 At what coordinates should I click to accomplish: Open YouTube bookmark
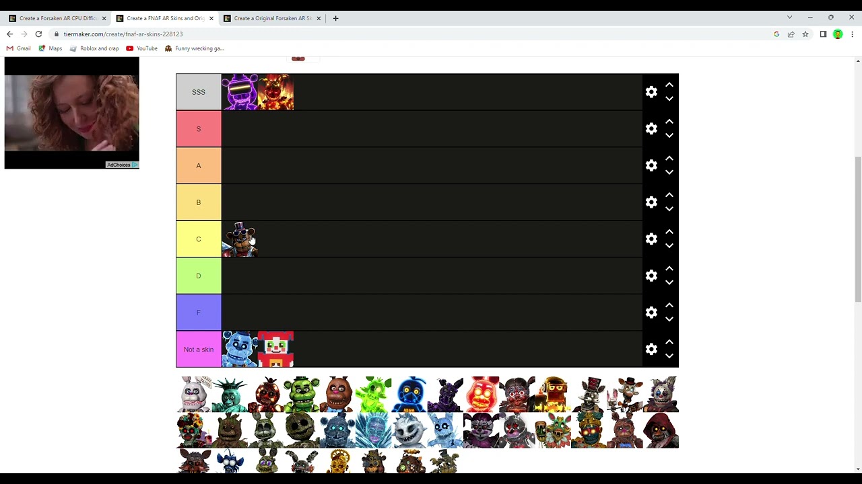(x=142, y=48)
